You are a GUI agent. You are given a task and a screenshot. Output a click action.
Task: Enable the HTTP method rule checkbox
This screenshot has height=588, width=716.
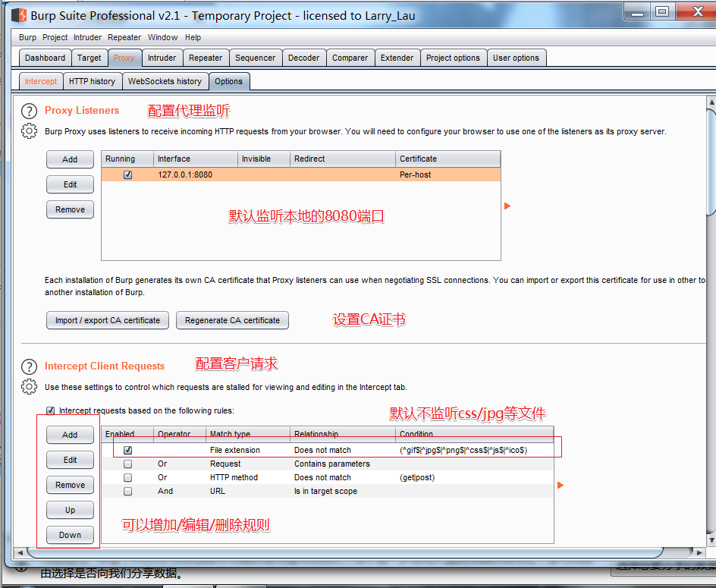[x=128, y=477]
